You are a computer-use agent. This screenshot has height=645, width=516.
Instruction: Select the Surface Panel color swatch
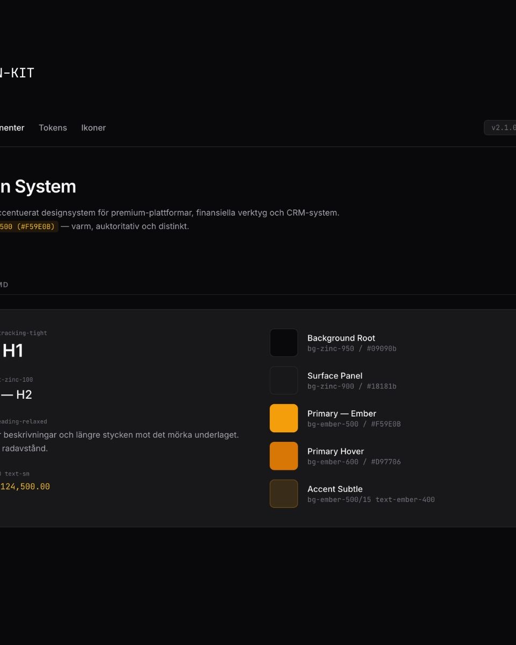(284, 381)
